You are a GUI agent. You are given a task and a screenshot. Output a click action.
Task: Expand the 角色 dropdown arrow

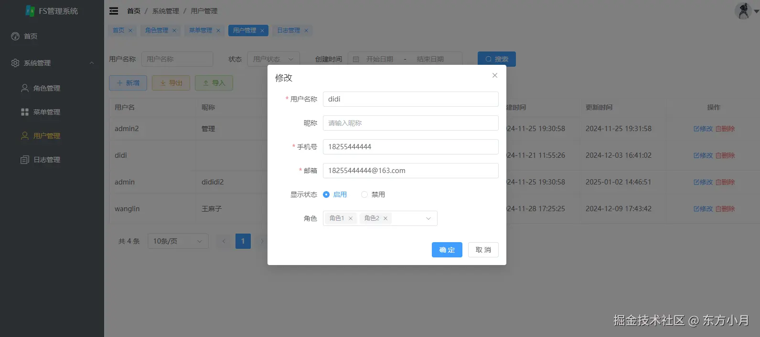pyautogui.click(x=428, y=218)
